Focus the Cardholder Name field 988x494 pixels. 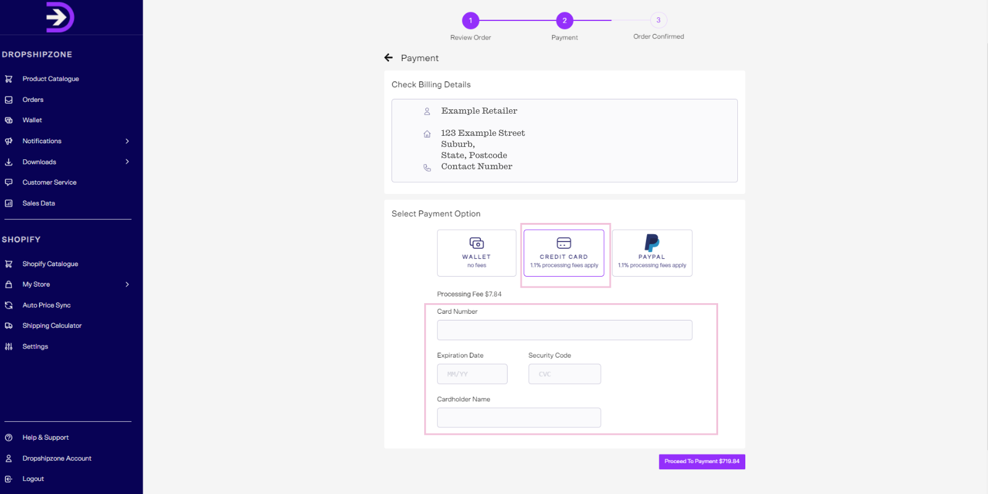pos(519,417)
